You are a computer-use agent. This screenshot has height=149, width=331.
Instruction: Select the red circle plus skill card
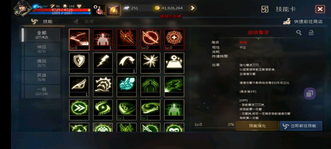point(174,39)
